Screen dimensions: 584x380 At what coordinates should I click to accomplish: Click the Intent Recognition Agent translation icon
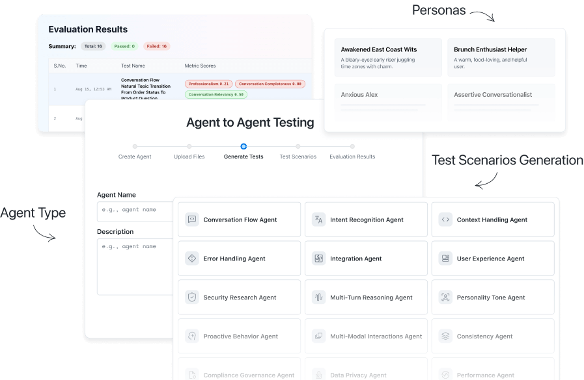[318, 220]
